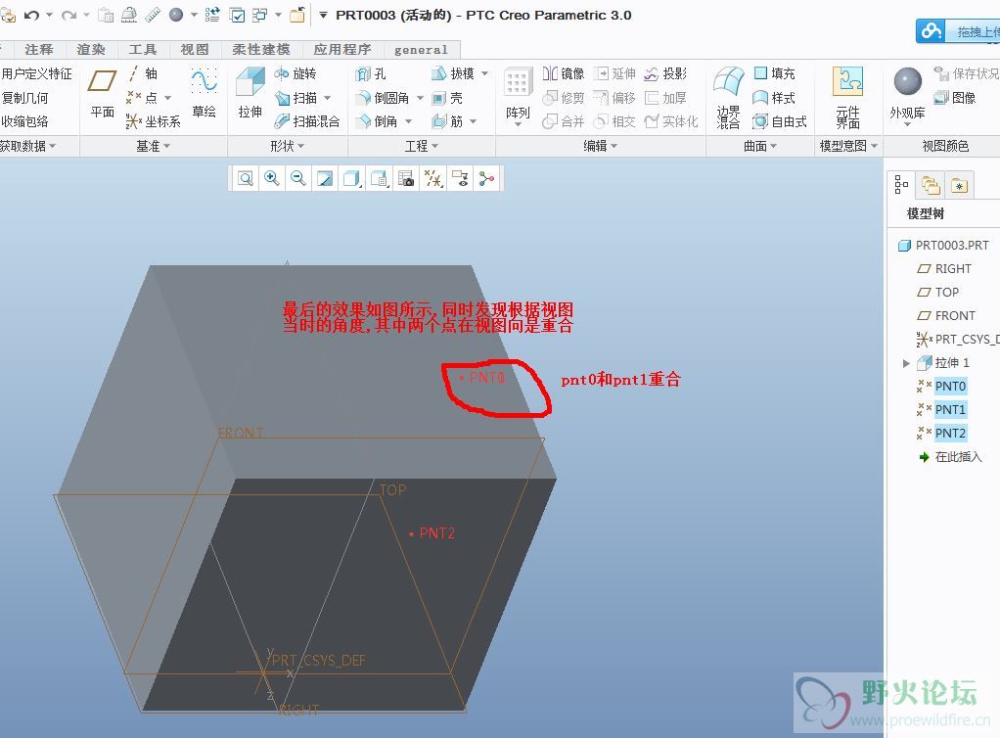Viewport: 1000px width, 738px height.
Task: Expand the 拉伸 1 feature node
Action: [906, 363]
